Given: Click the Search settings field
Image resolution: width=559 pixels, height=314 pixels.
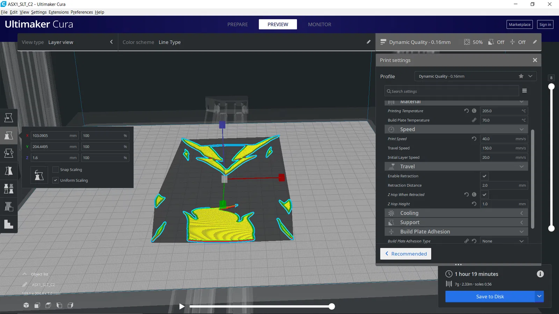Looking at the screenshot, I should pos(452,91).
